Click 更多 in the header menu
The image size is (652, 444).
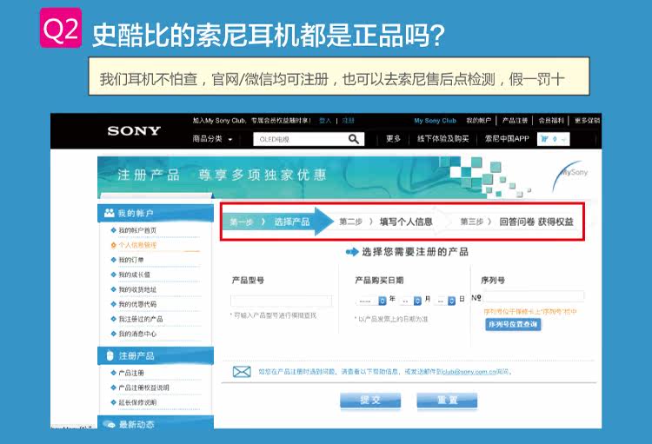pos(393,139)
